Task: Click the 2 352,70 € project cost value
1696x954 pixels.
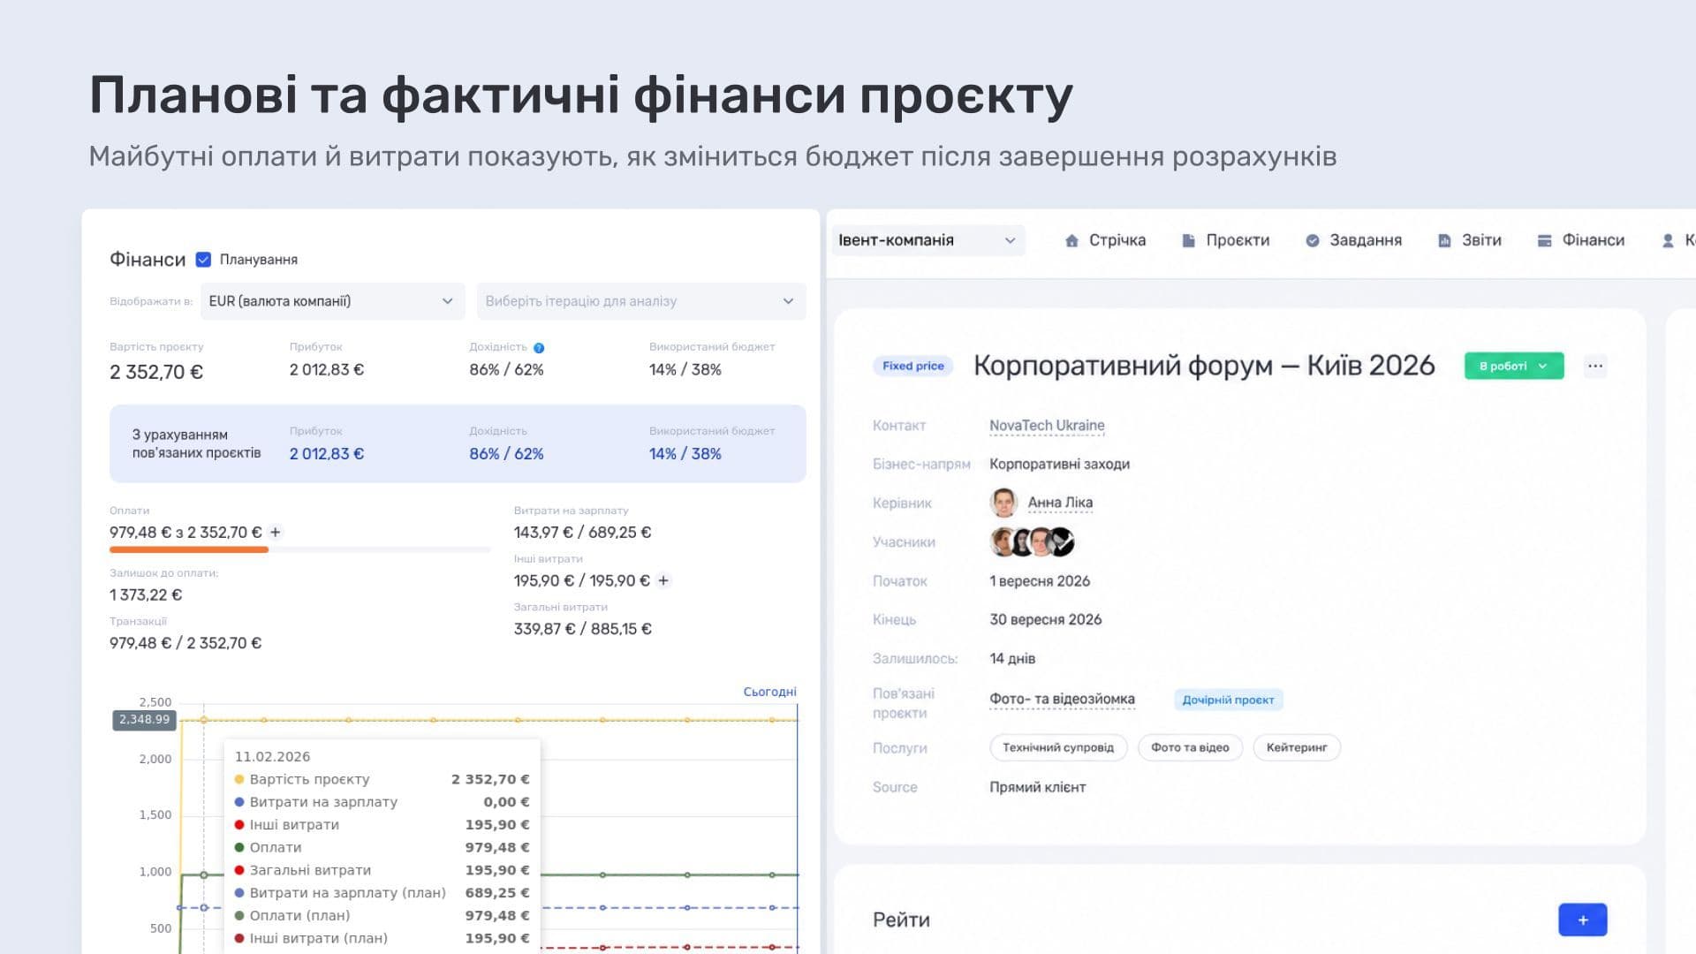Action: point(156,372)
